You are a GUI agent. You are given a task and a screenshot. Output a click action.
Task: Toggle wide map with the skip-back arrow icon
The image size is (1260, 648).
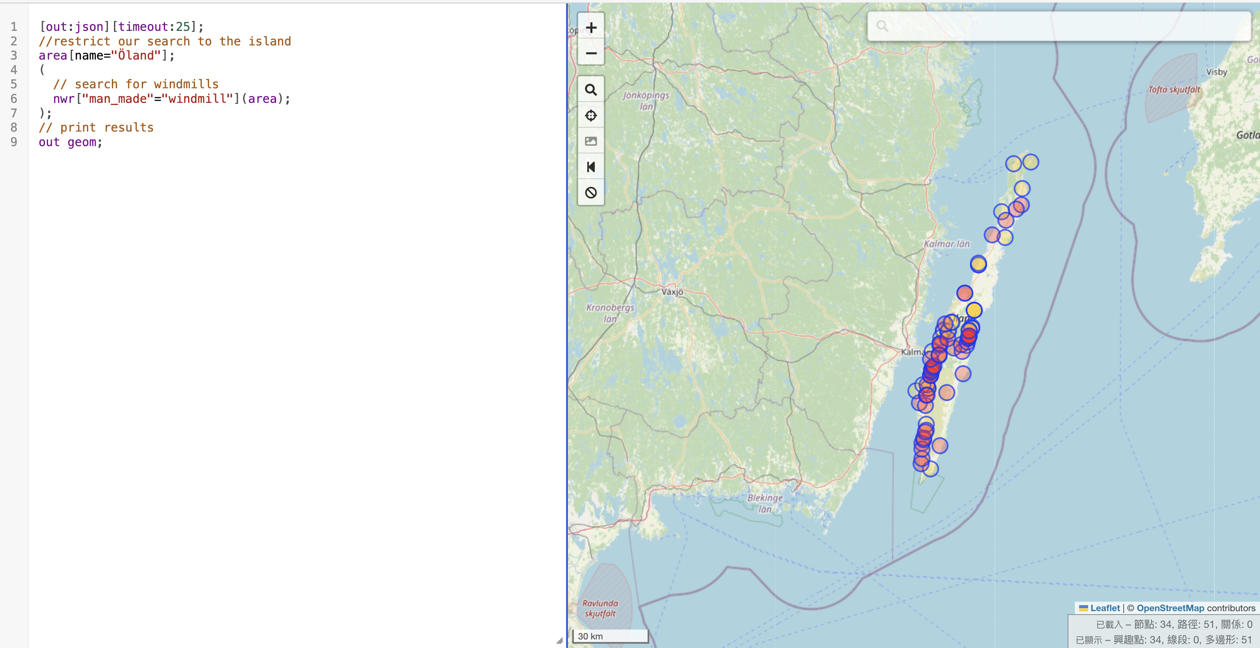tap(591, 167)
